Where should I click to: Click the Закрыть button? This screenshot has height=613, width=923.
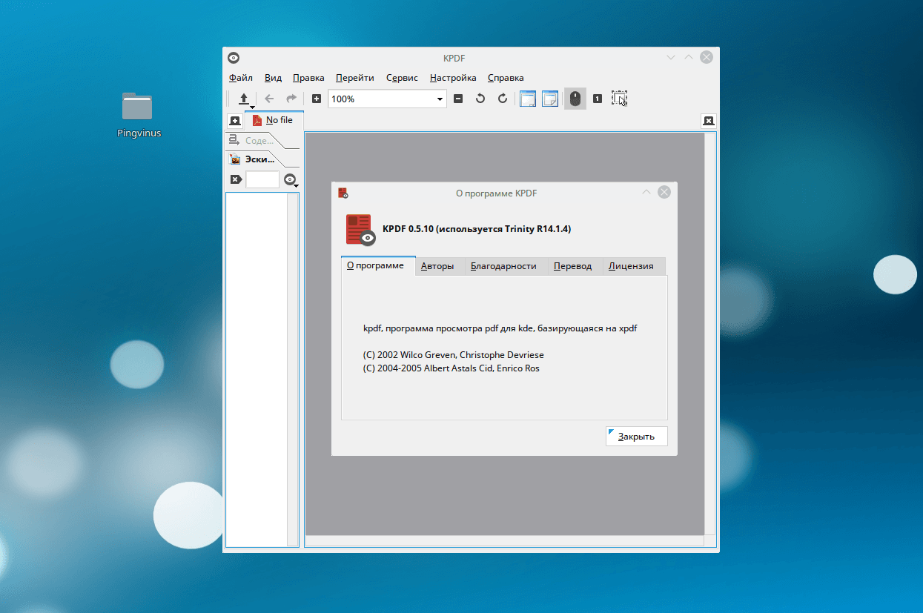[636, 437]
